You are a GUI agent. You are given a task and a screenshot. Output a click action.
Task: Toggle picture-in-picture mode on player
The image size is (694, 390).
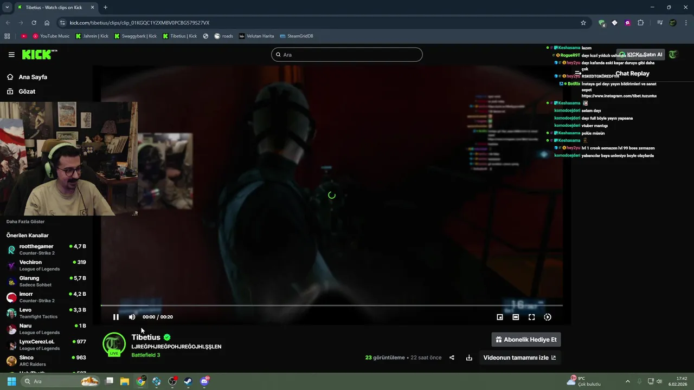pyautogui.click(x=500, y=317)
